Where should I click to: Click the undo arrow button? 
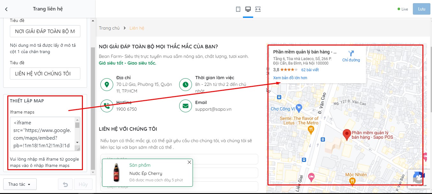click(x=65, y=184)
